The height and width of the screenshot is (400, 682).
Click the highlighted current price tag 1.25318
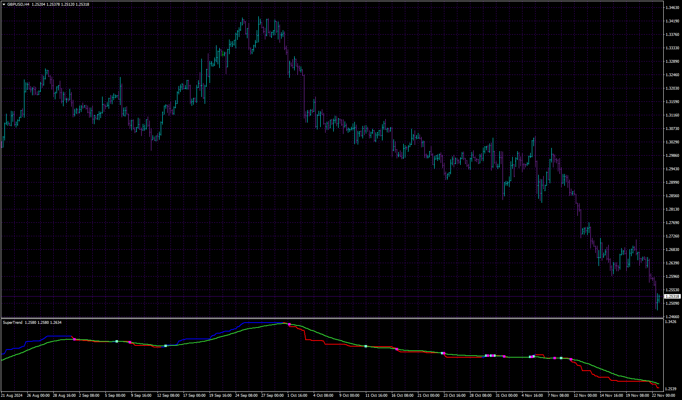pyautogui.click(x=672, y=297)
